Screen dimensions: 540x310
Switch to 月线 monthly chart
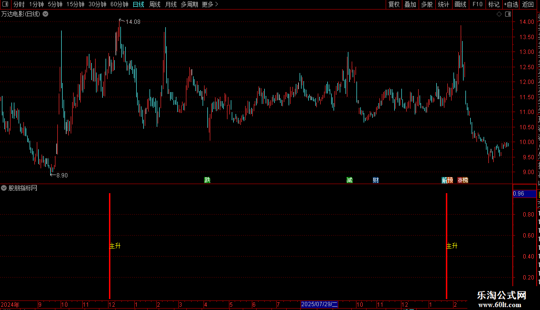click(171, 4)
